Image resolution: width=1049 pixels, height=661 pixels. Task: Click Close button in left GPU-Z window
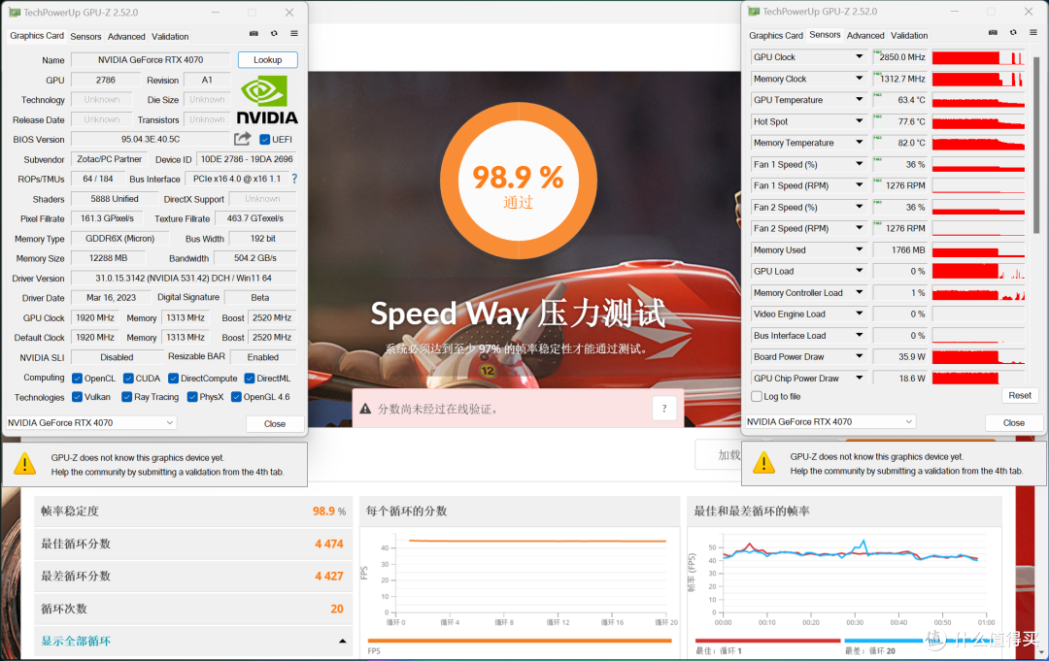pyautogui.click(x=274, y=424)
